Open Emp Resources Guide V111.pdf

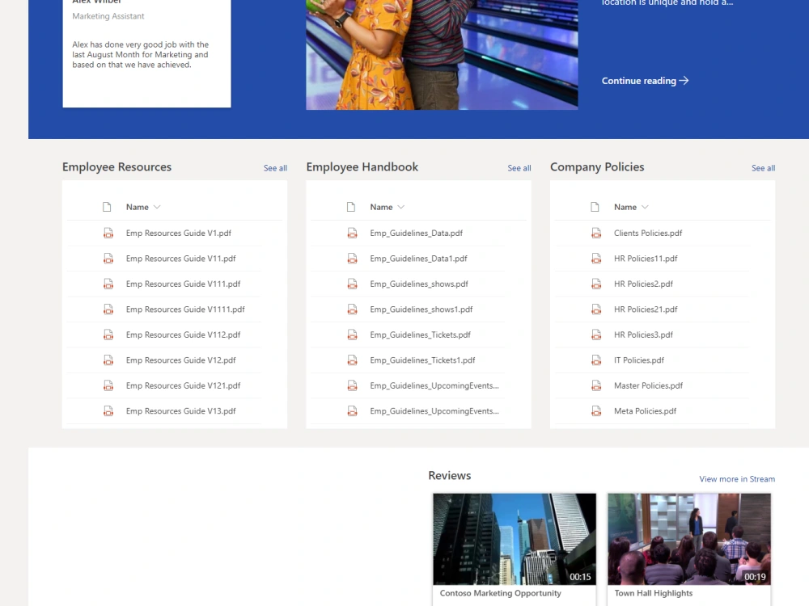(183, 284)
